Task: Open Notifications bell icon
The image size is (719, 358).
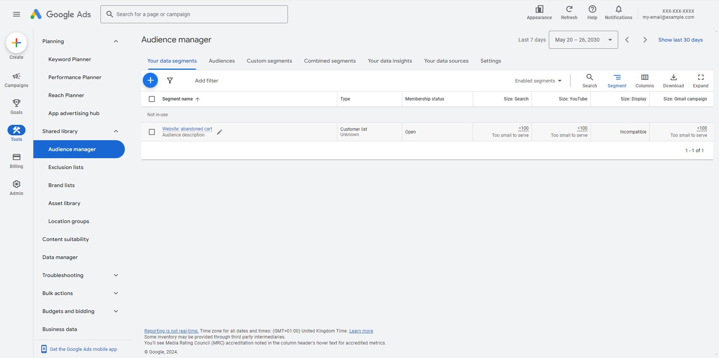Action: [x=618, y=9]
